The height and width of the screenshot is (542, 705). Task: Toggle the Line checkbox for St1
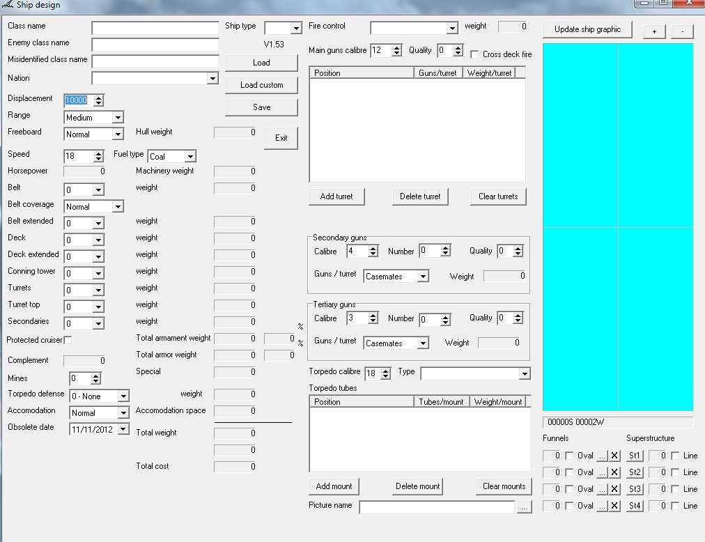(x=675, y=456)
